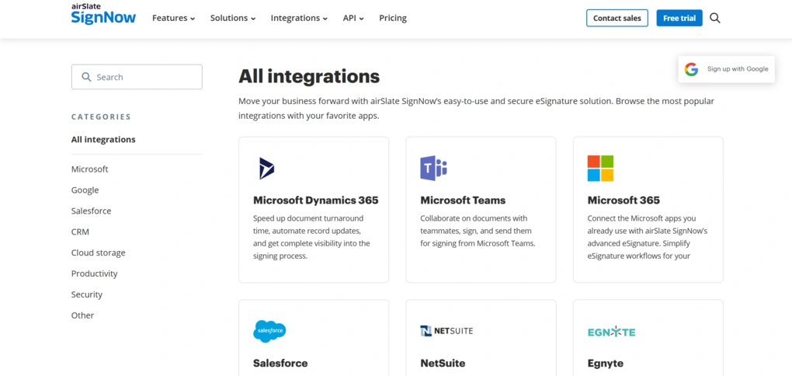Click the Microsoft Dynamics 365 logo
This screenshot has height=376, width=792.
point(266,169)
